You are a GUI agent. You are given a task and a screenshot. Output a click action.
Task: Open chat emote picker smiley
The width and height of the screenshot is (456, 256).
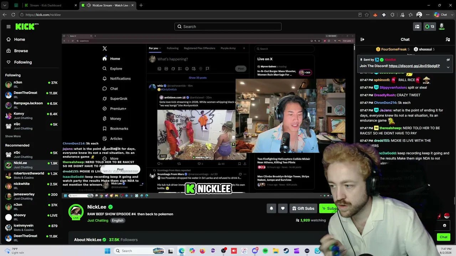[445, 225]
